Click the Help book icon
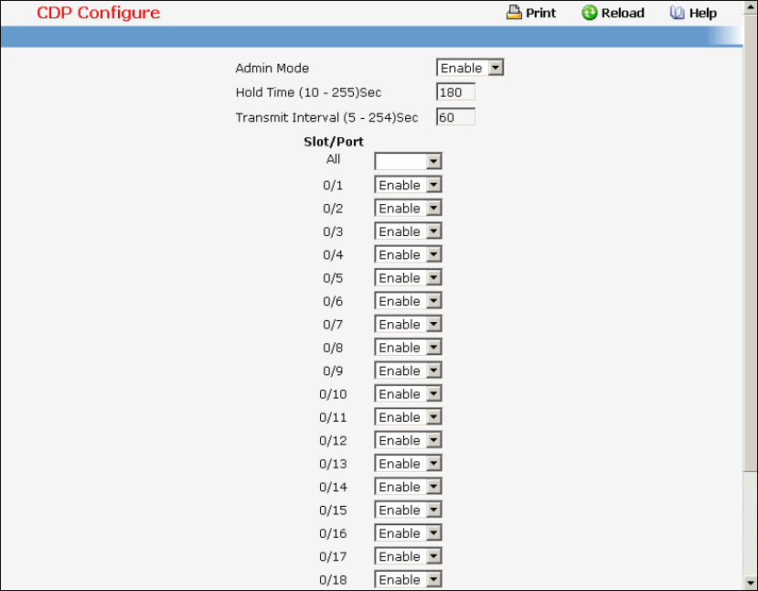 pos(677,13)
